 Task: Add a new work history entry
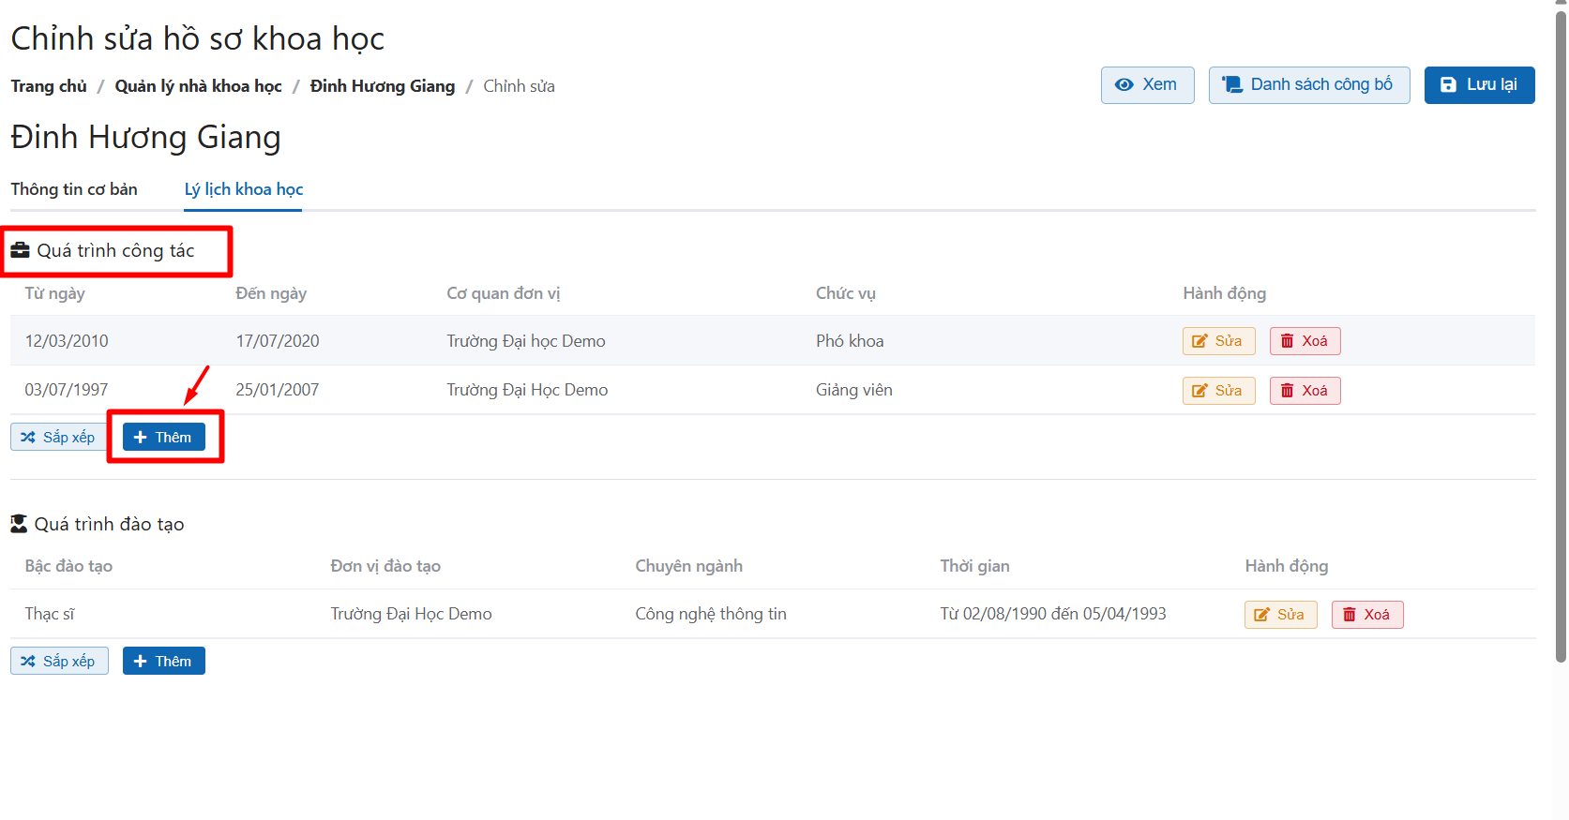[164, 438]
